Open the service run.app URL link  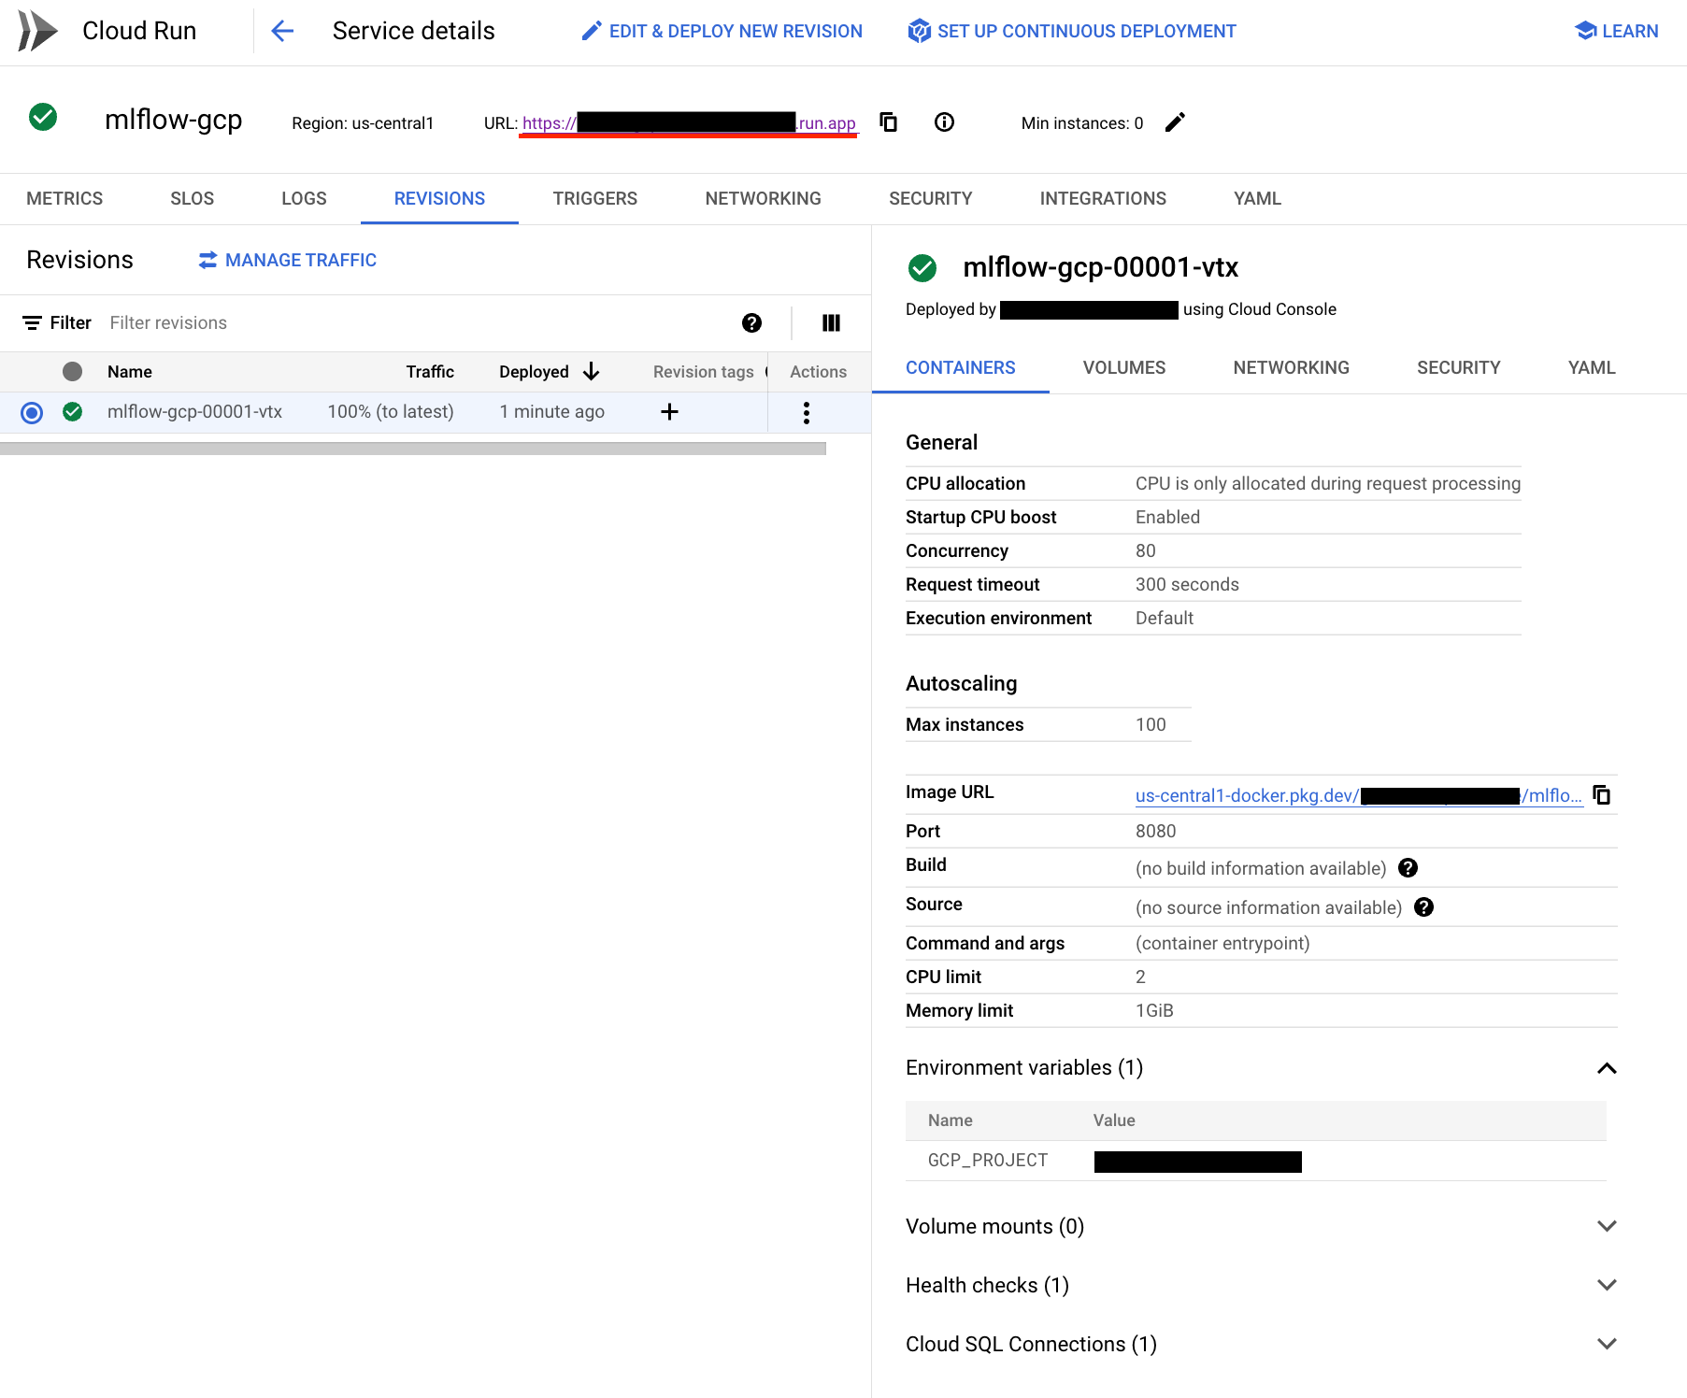[x=689, y=122]
